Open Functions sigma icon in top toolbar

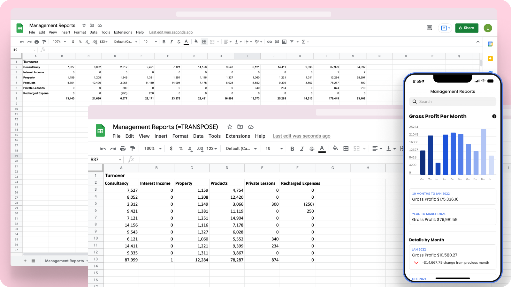[303, 42]
